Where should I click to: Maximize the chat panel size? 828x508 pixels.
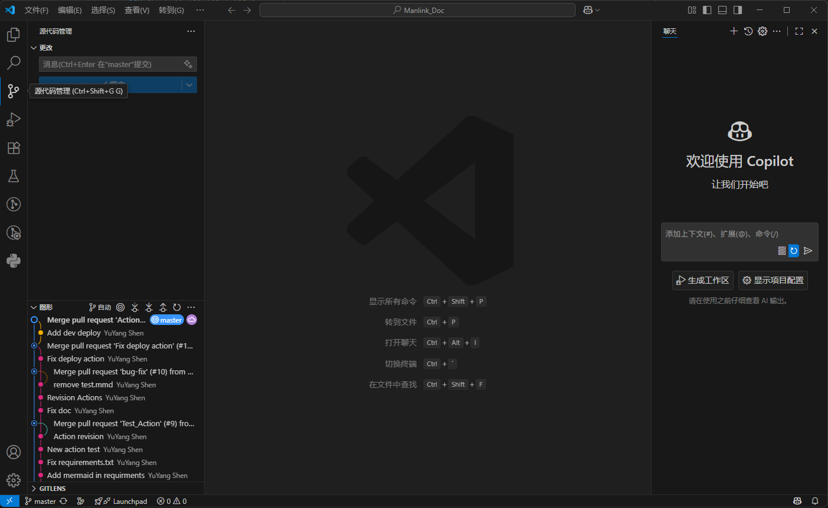[799, 31]
